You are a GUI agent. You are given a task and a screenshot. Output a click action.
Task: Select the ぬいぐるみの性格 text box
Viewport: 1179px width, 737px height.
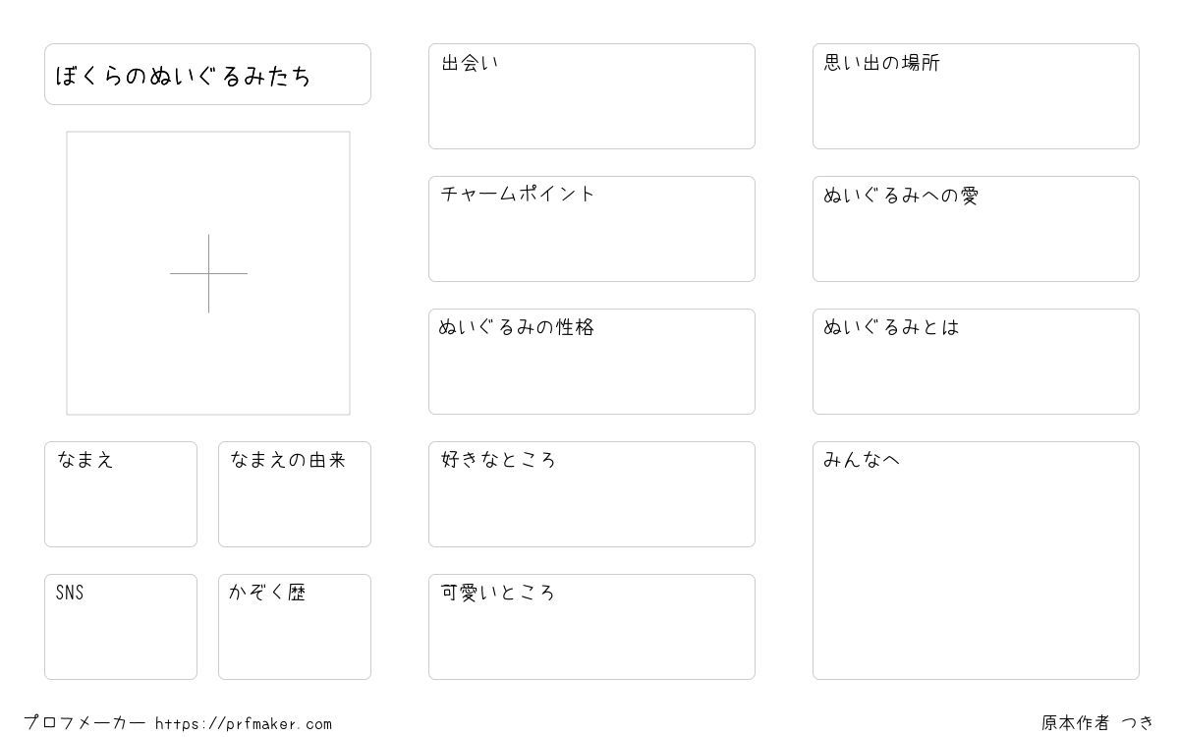(x=591, y=362)
